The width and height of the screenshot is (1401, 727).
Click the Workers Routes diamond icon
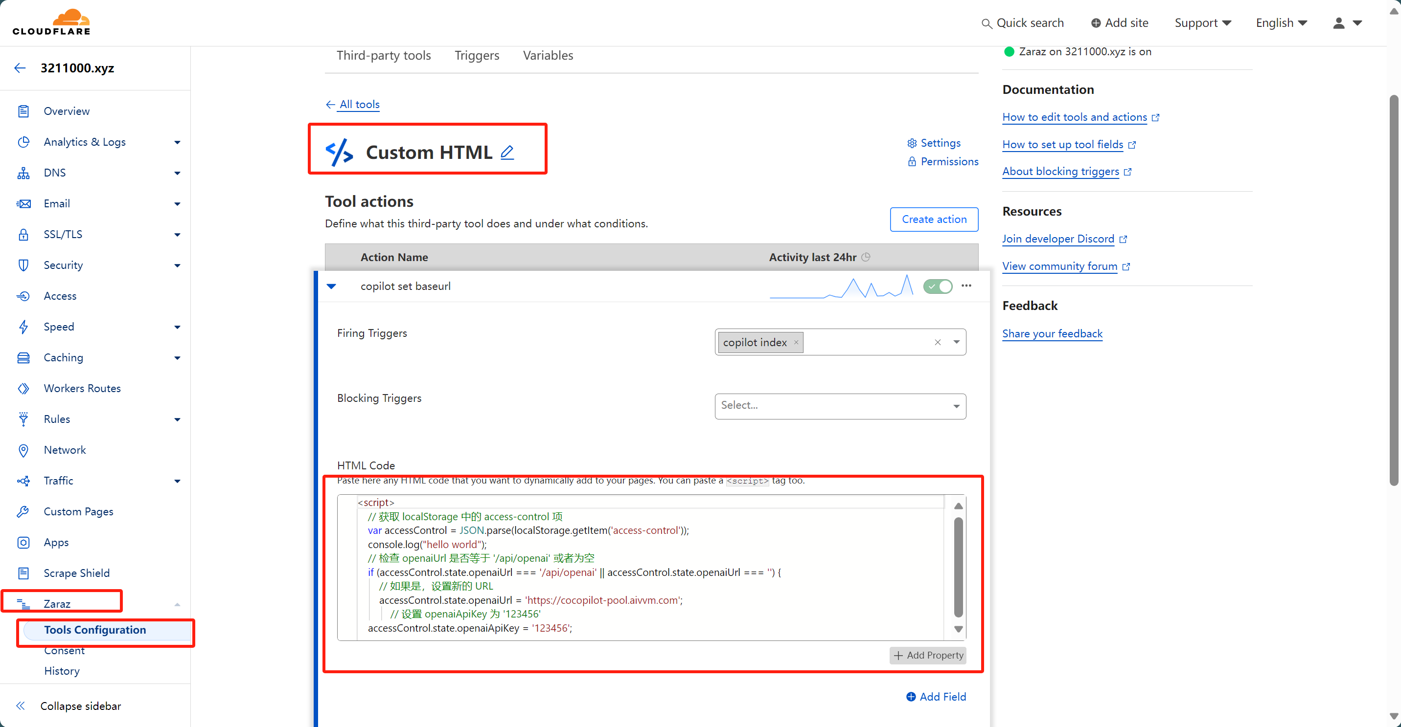[23, 389]
